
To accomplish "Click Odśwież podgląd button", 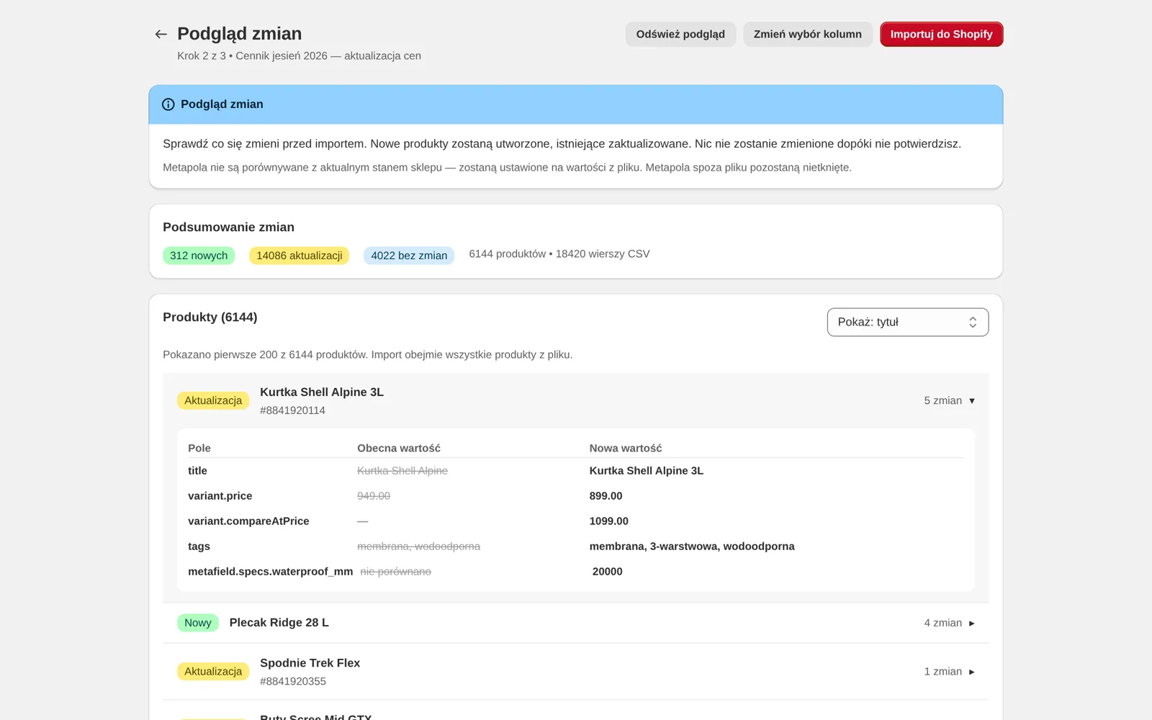I will click(x=680, y=34).
